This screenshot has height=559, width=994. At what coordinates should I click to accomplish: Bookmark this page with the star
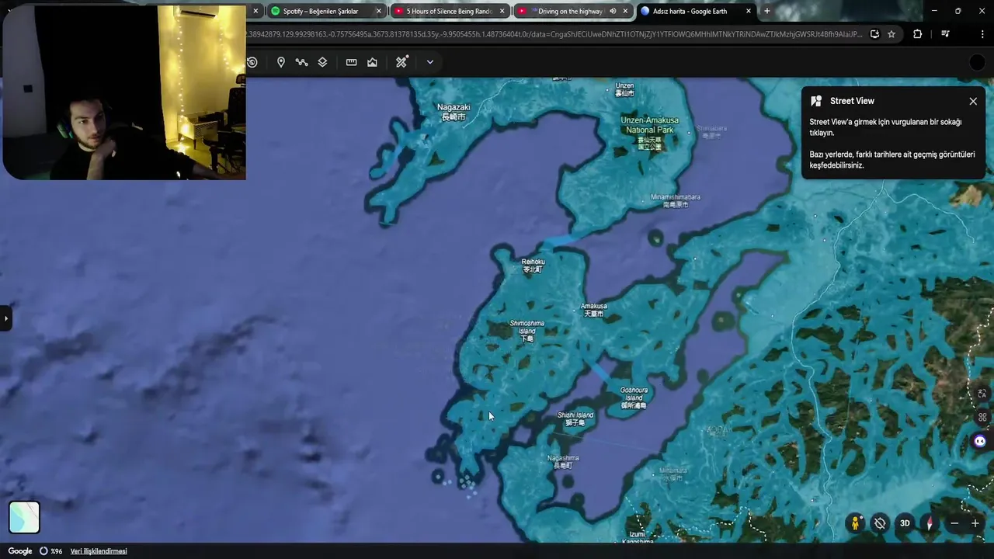coord(891,34)
